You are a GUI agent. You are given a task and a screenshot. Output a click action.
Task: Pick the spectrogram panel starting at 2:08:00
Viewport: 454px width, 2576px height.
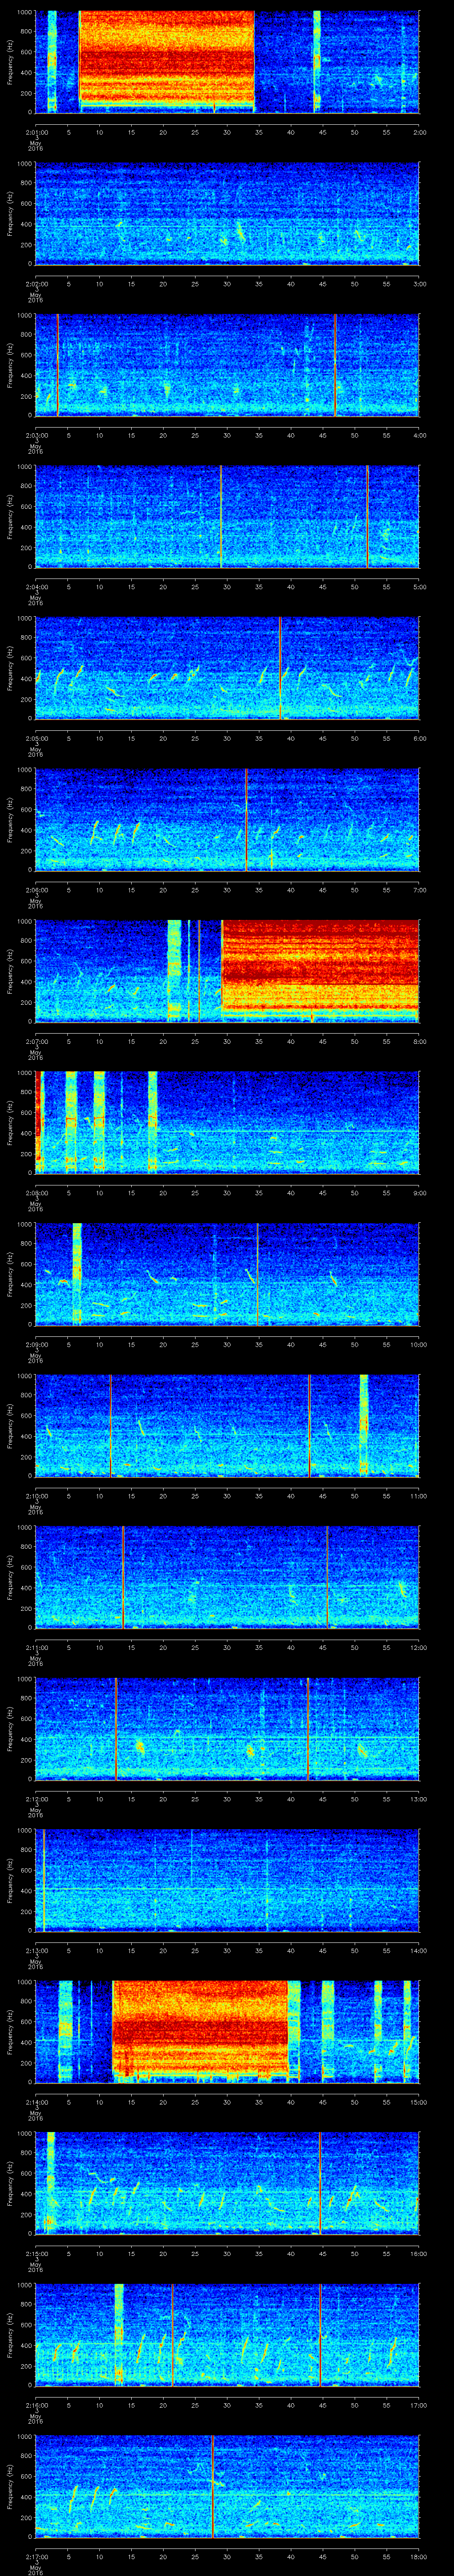227,1122
